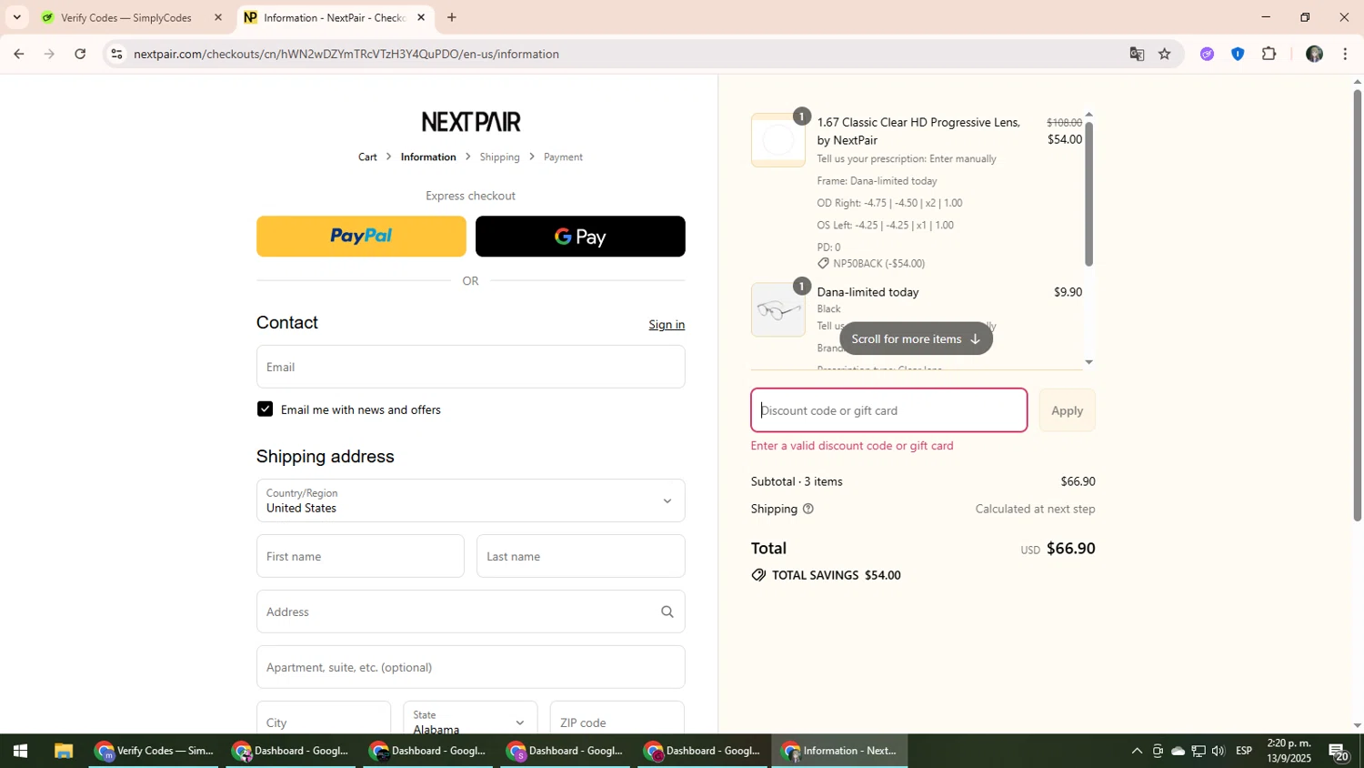Click the Google Translate icon

[1137, 54]
